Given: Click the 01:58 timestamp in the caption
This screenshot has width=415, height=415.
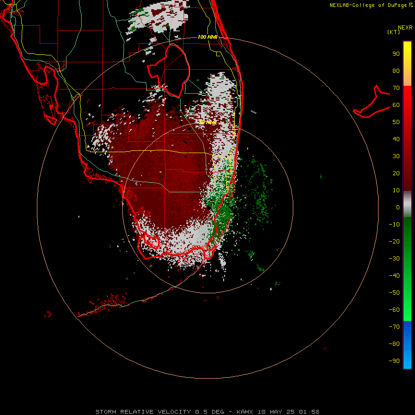Looking at the screenshot, I should point(309,412).
